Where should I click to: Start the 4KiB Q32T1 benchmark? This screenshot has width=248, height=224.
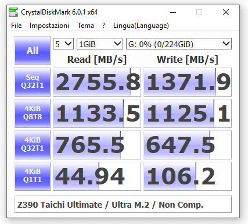33,145
